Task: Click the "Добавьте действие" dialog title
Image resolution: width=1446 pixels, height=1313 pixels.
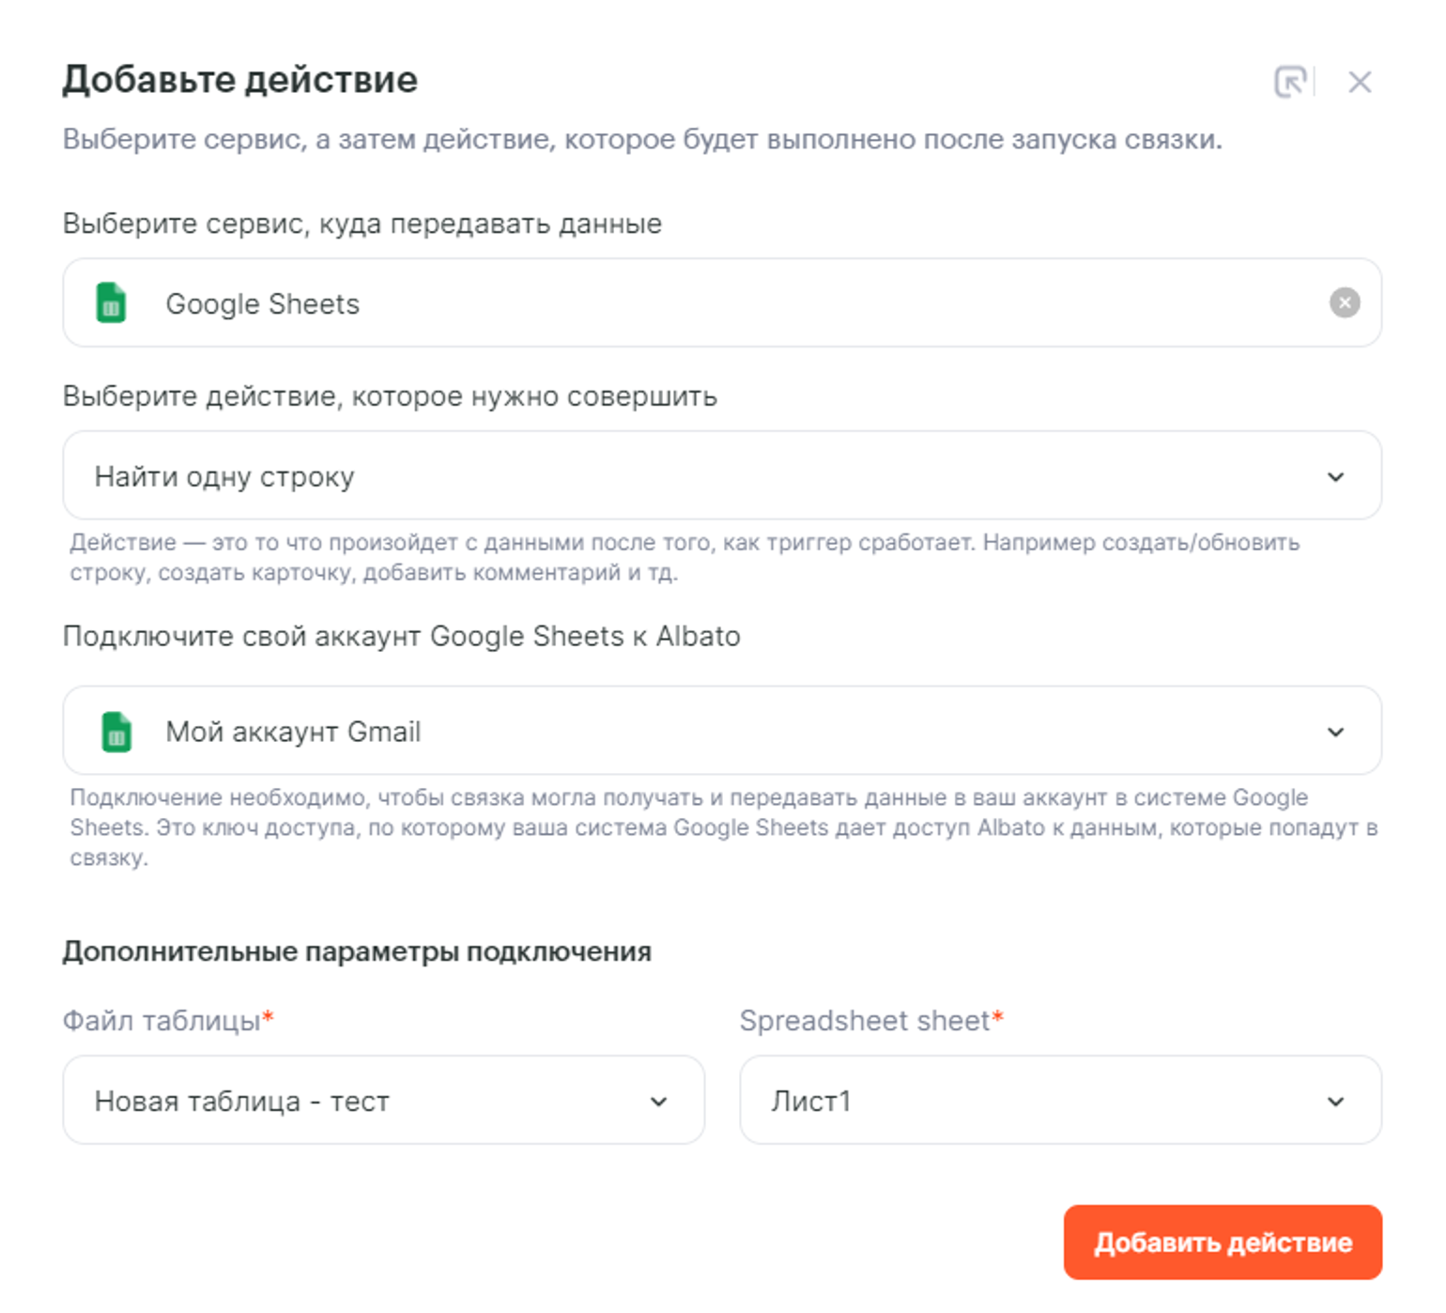Action: pyautogui.click(x=239, y=80)
